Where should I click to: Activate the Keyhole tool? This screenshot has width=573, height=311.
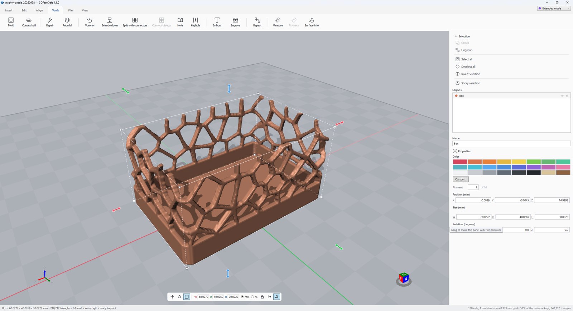click(196, 22)
